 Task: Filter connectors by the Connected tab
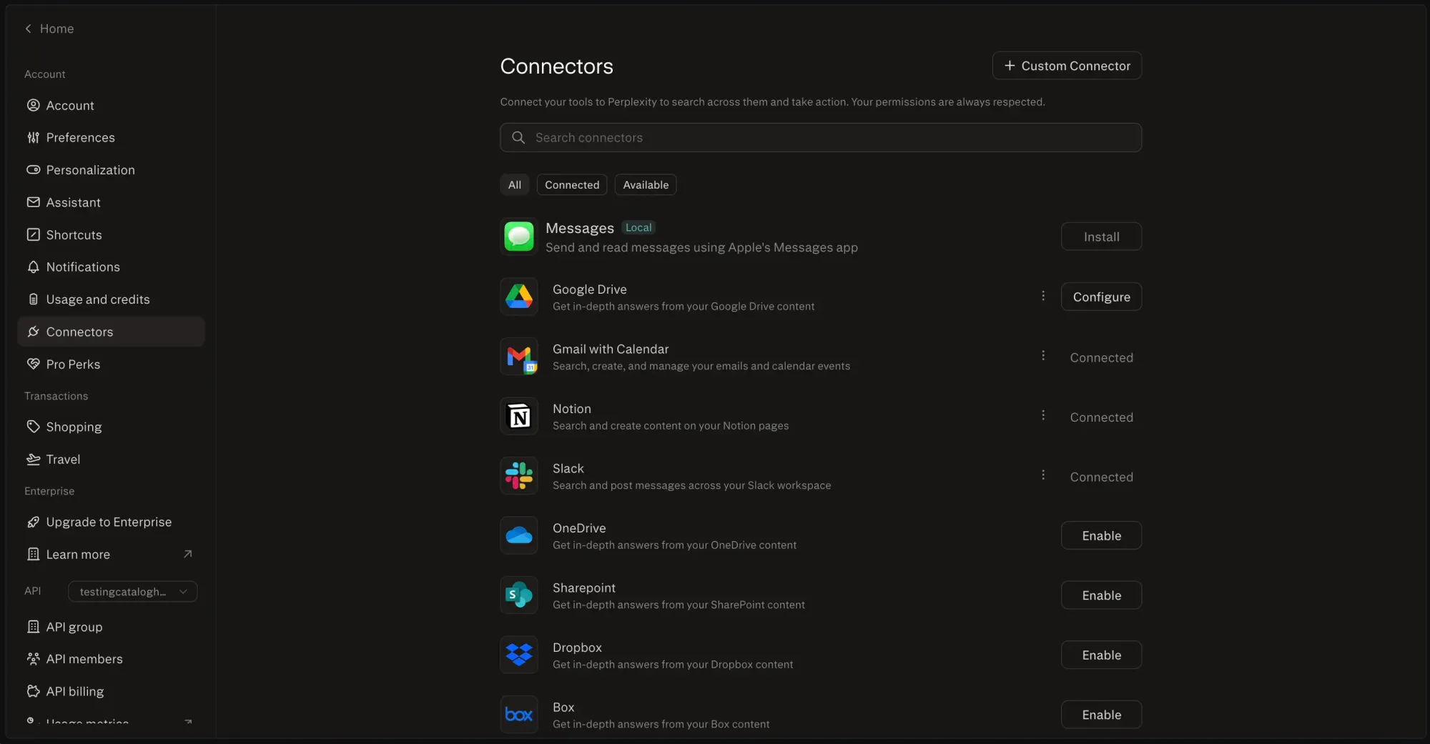(571, 185)
